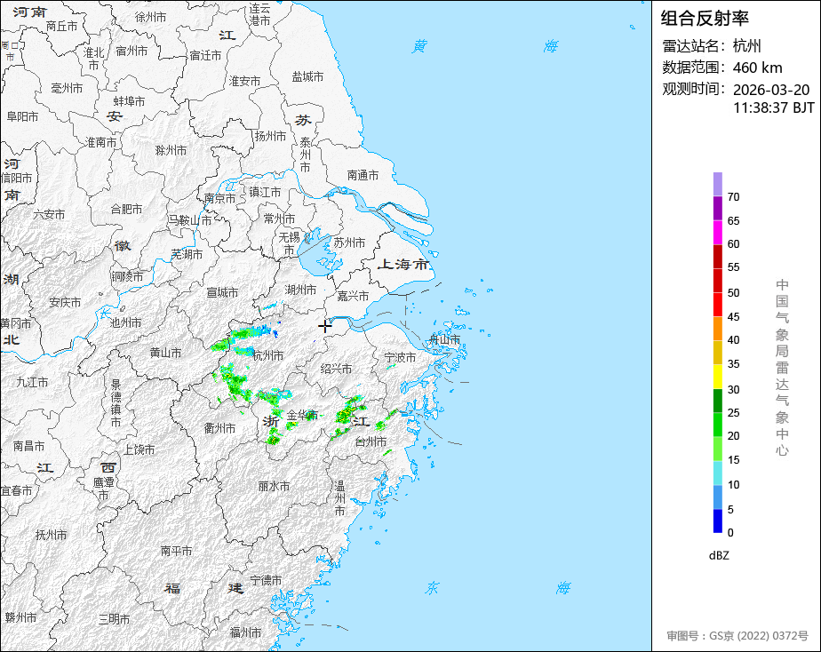Screen dimensions: 821x652
Task: Click the 上海市 label on map
Action: point(403,264)
